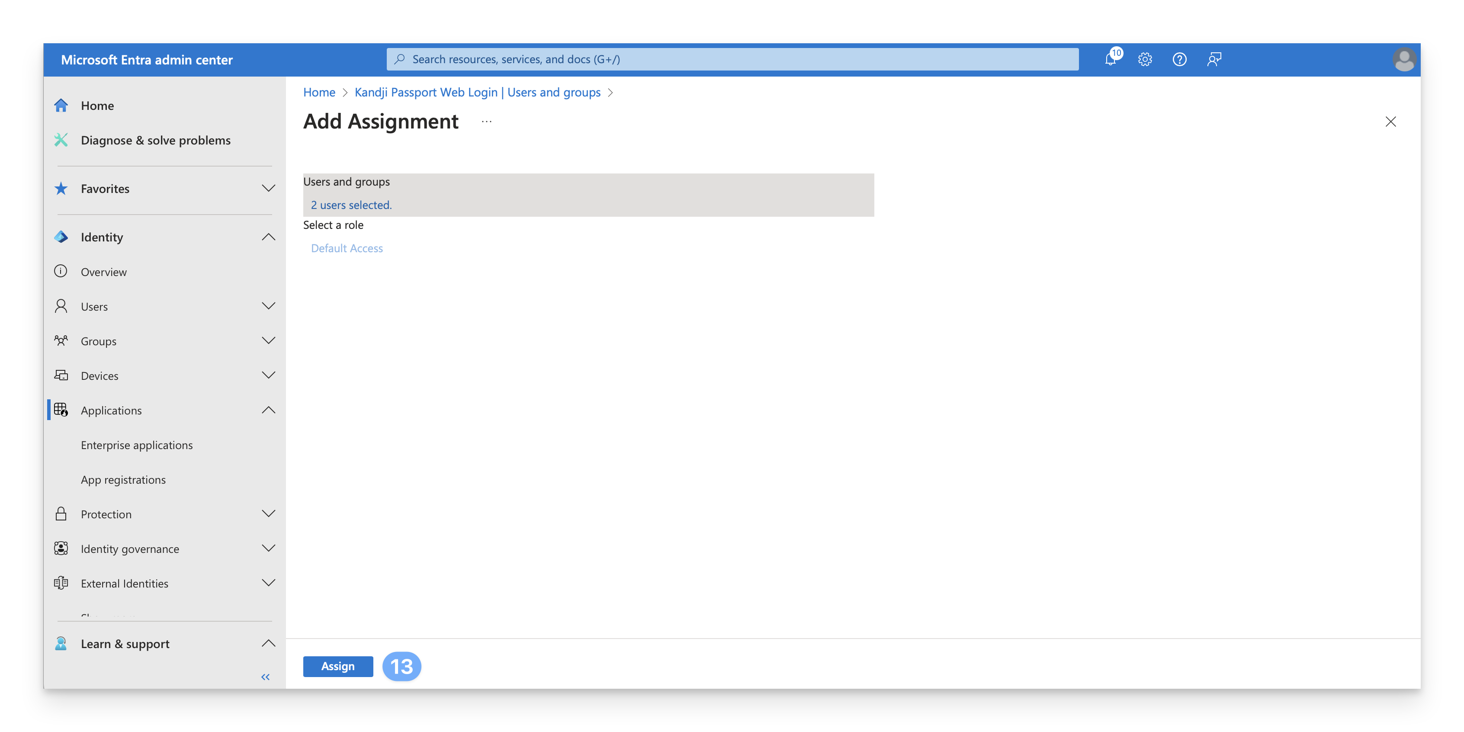Expand the Users submenu
Screen dimensions: 1464x732
click(x=268, y=306)
